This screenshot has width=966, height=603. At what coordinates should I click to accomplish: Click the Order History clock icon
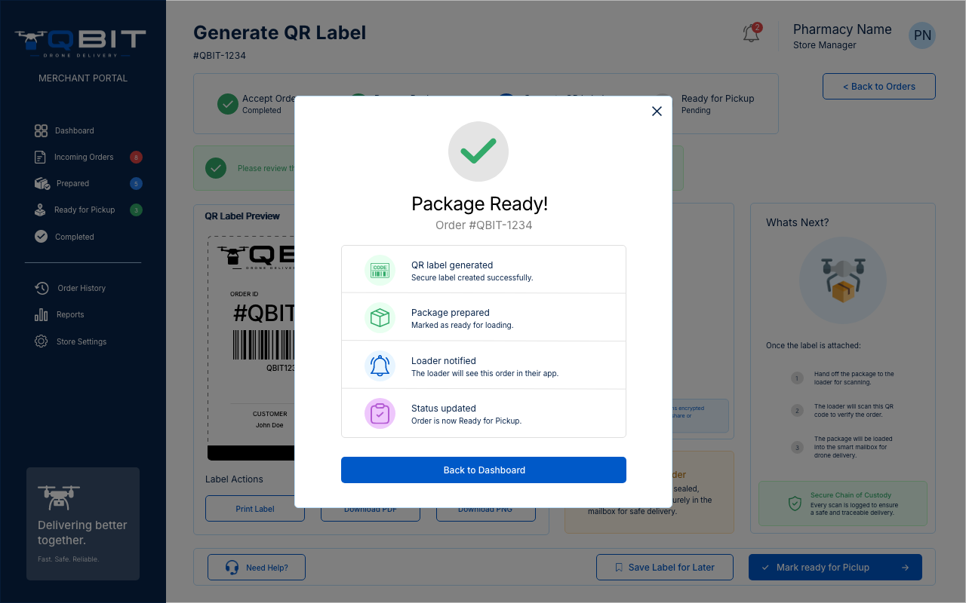click(x=42, y=288)
